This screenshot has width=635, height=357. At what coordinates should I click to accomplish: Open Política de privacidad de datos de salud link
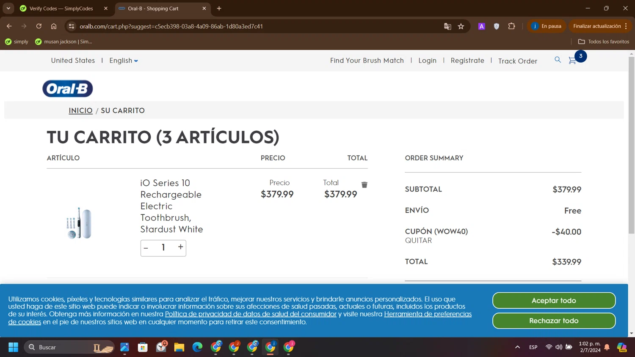click(251, 314)
